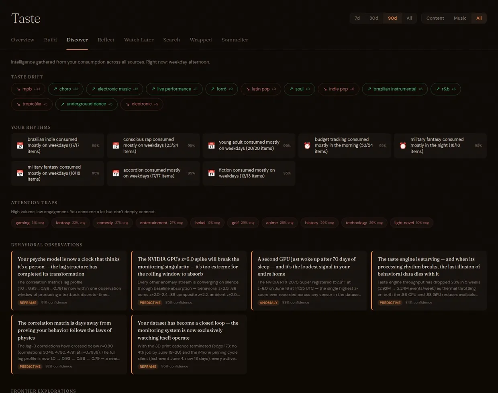Click the soul +8 drift chip

[300, 89]
